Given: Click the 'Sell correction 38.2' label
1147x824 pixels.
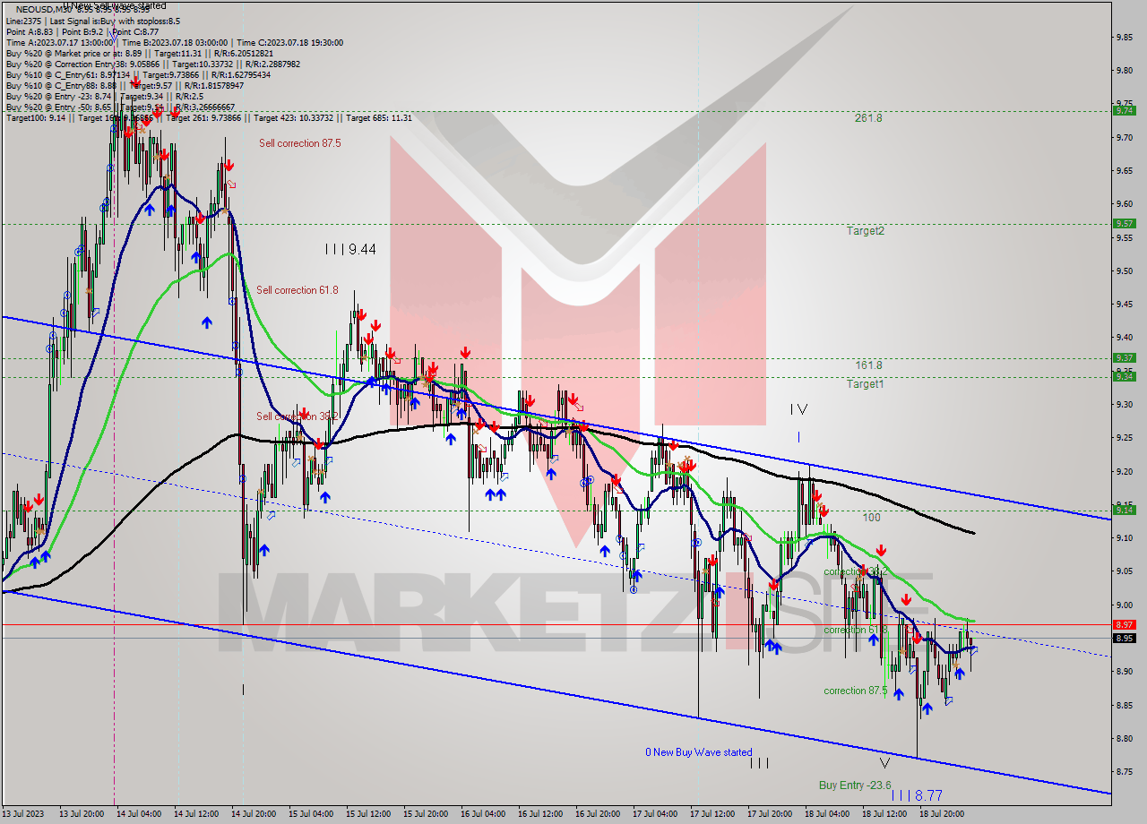Looking at the screenshot, I should [298, 416].
